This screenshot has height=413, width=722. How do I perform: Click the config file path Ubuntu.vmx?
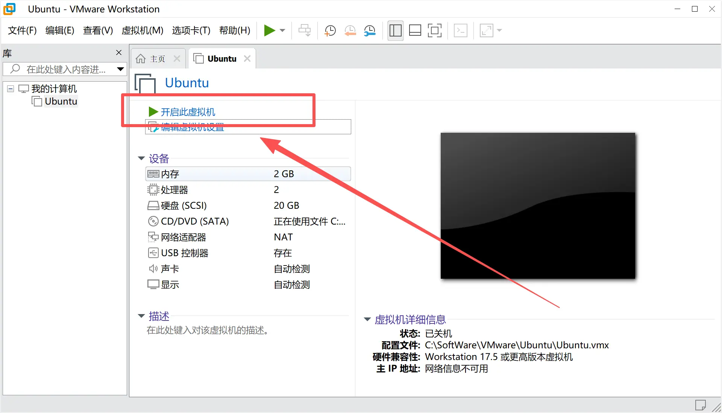click(517, 345)
